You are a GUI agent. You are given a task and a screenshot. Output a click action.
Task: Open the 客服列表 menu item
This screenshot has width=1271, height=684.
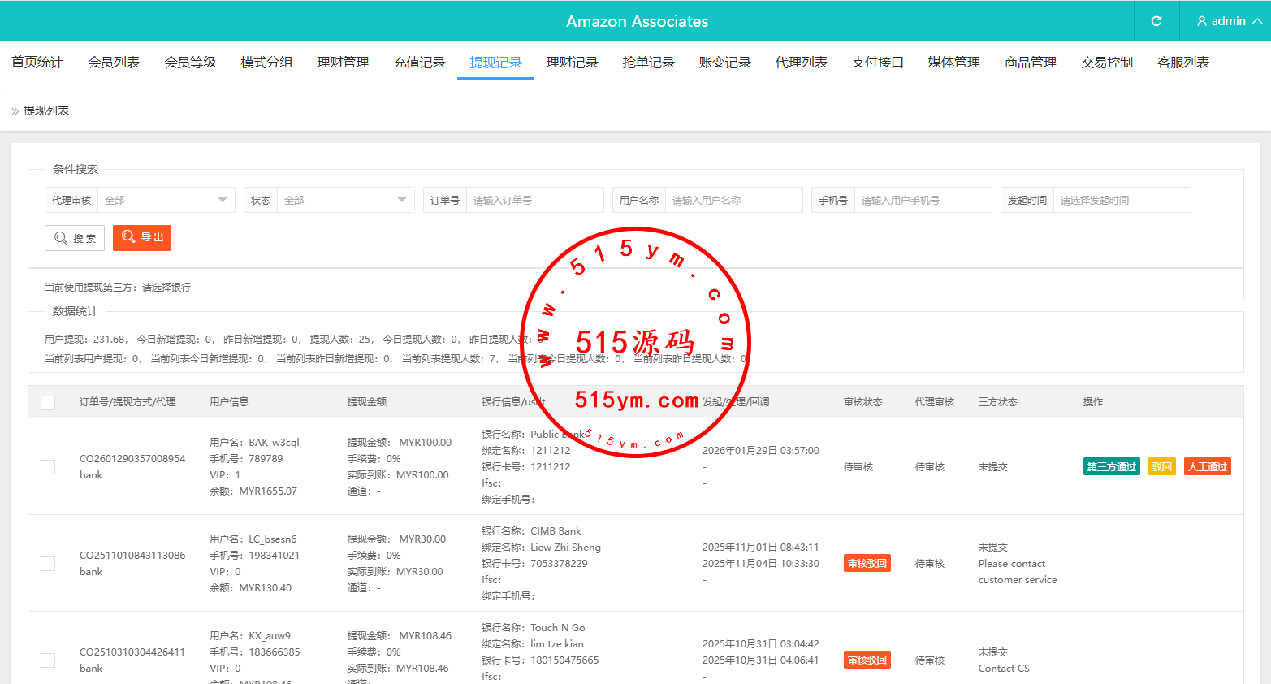[1183, 63]
